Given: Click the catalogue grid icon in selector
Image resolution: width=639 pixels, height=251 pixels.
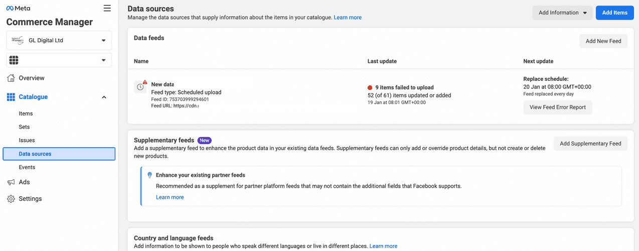Looking at the screenshot, I should (x=14, y=60).
